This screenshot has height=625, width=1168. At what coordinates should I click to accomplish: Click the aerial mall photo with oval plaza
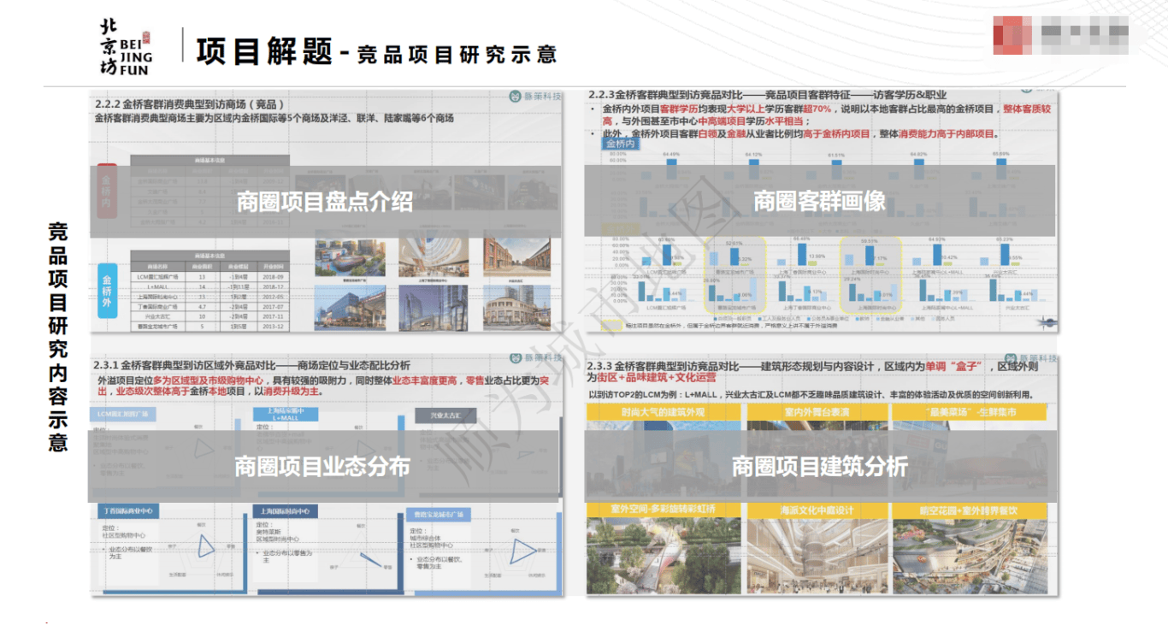coord(350,257)
